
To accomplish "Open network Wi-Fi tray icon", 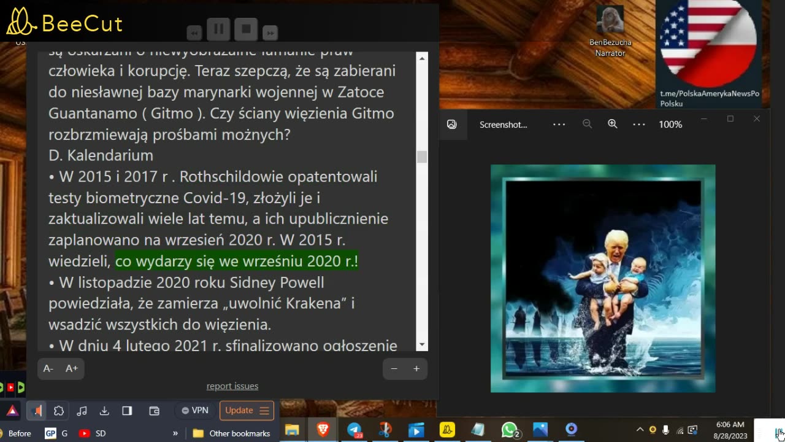I will [680, 430].
